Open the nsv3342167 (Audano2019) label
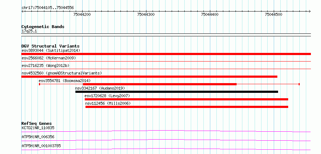The height and width of the screenshot is (154, 321). point(100,88)
